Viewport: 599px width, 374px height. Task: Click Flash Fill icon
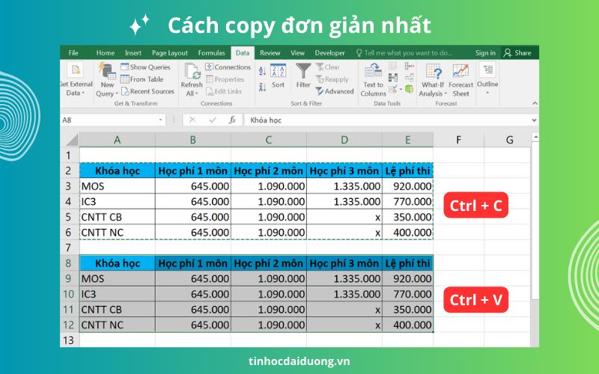coord(392,66)
